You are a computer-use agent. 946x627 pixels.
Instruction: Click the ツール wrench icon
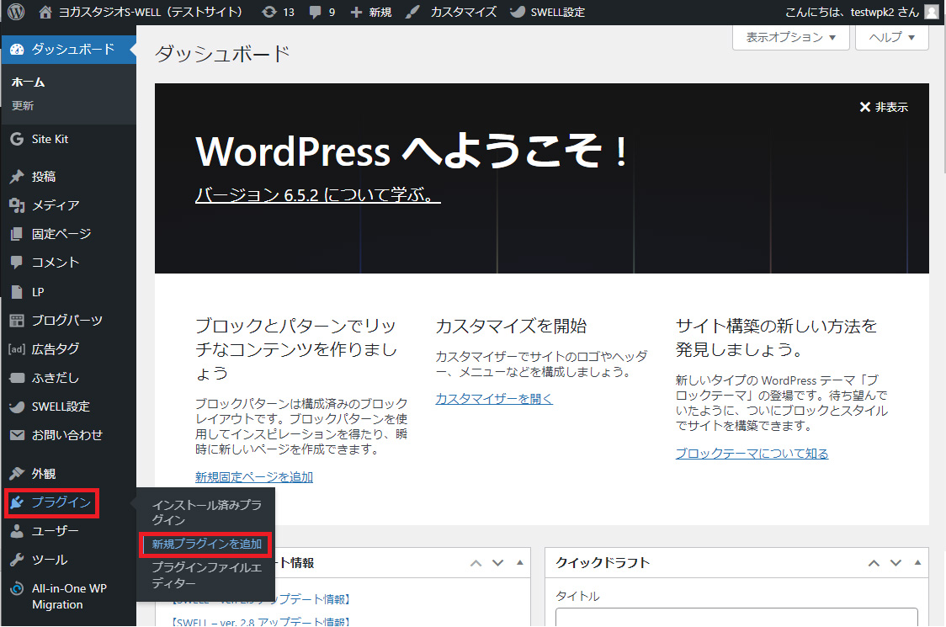point(17,560)
